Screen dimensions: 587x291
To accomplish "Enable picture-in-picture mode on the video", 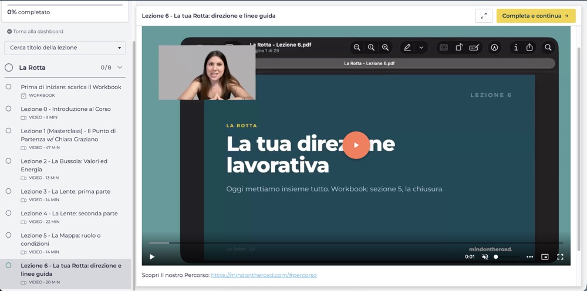I will pyautogui.click(x=545, y=256).
